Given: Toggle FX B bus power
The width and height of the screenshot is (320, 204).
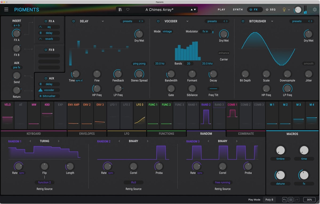Looking at the screenshot, I should coord(46,50).
